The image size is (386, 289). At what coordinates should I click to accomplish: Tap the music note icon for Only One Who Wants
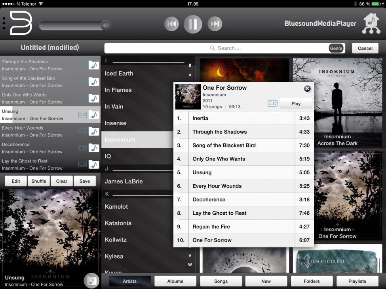pyautogui.click(x=94, y=98)
